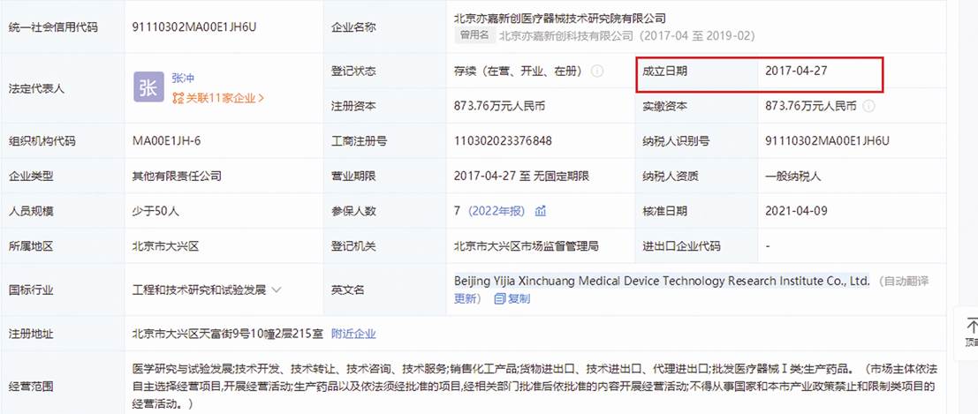Click 附近企业 nearby companies link

(353, 334)
